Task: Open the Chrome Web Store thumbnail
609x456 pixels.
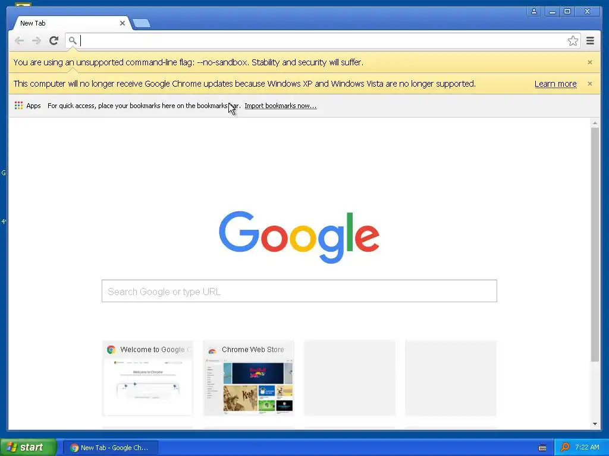Action: point(249,378)
